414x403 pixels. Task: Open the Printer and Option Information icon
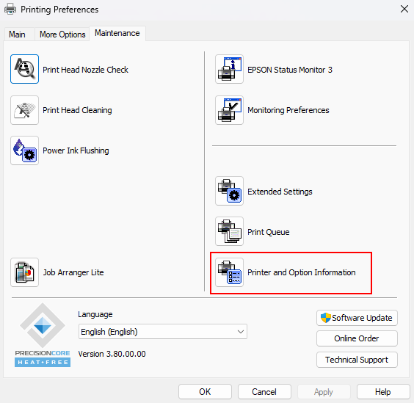coord(229,272)
